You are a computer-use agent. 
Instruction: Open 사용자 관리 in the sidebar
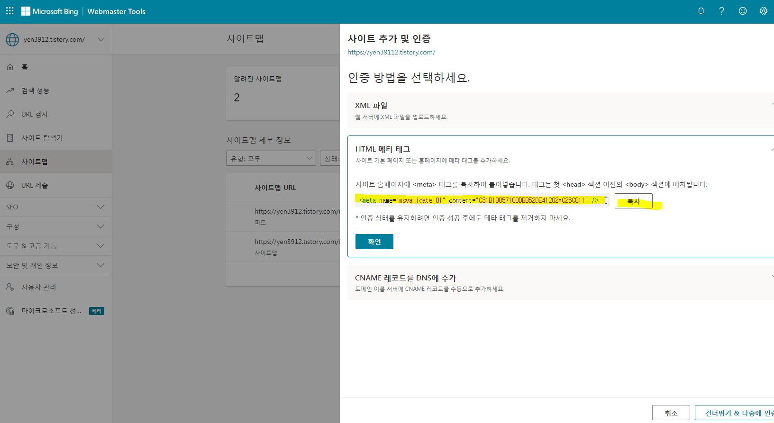tap(56, 287)
